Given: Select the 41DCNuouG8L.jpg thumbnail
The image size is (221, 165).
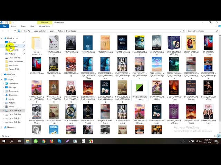Looking at the screenshot, I should tap(54, 43).
